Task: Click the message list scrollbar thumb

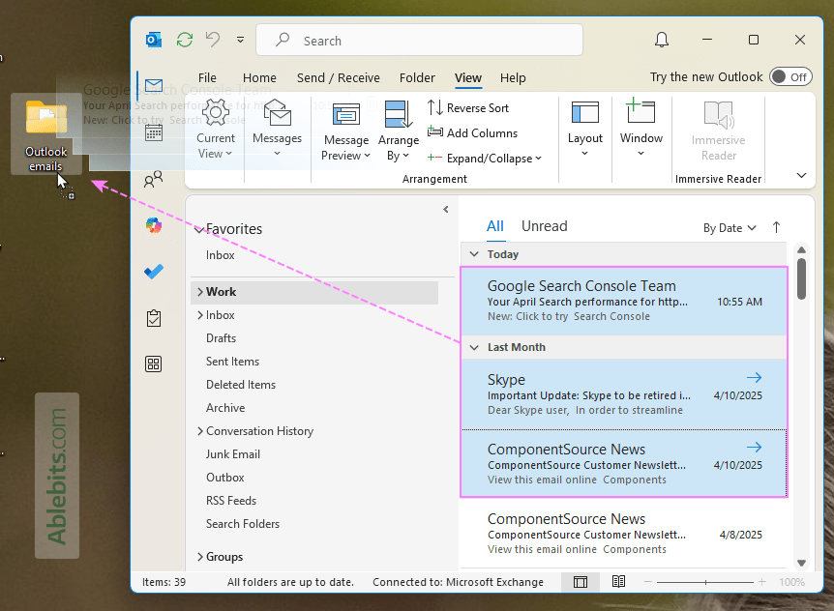Action: pos(801,279)
